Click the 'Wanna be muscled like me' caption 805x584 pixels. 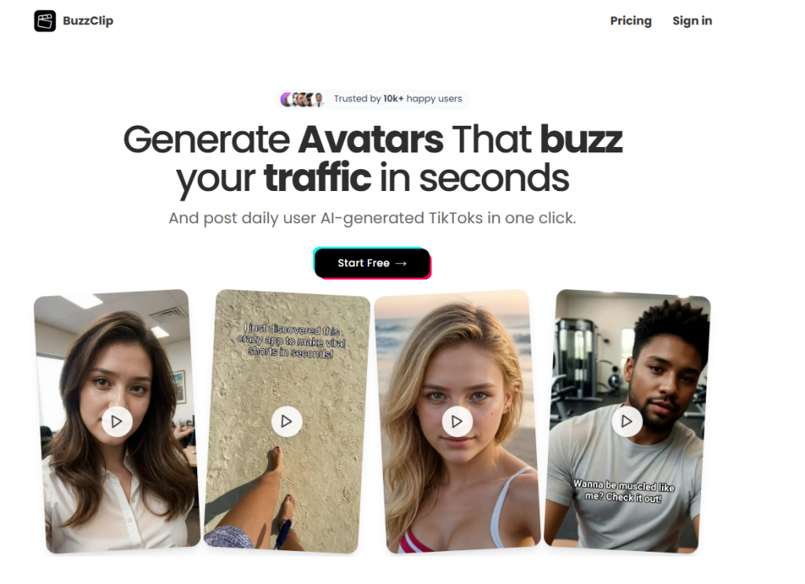point(623,490)
